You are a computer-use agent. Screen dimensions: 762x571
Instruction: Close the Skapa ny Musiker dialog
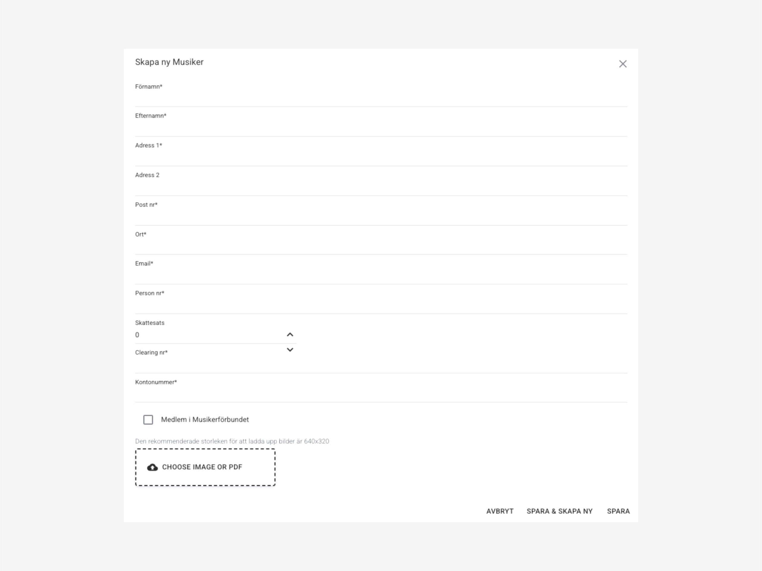click(x=622, y=64)
